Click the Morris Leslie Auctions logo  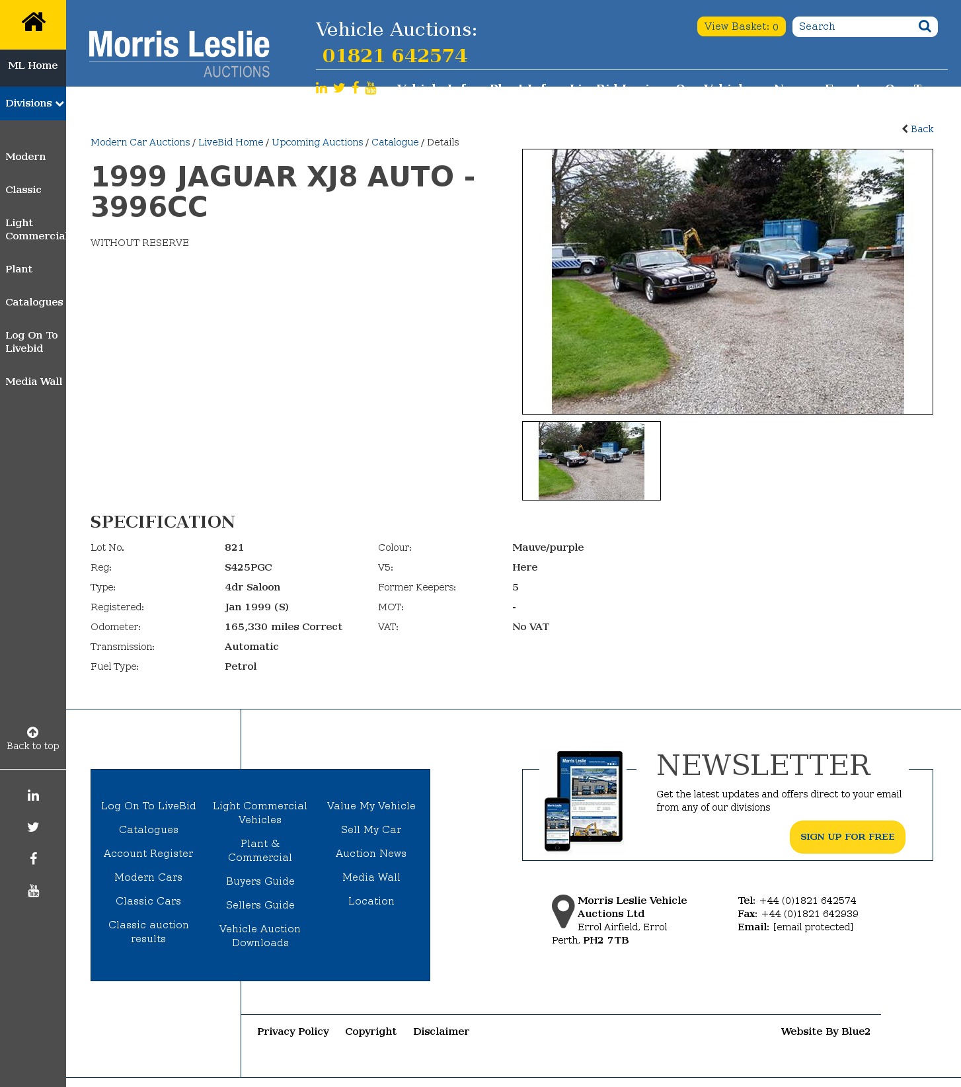(x=179, y=54)
